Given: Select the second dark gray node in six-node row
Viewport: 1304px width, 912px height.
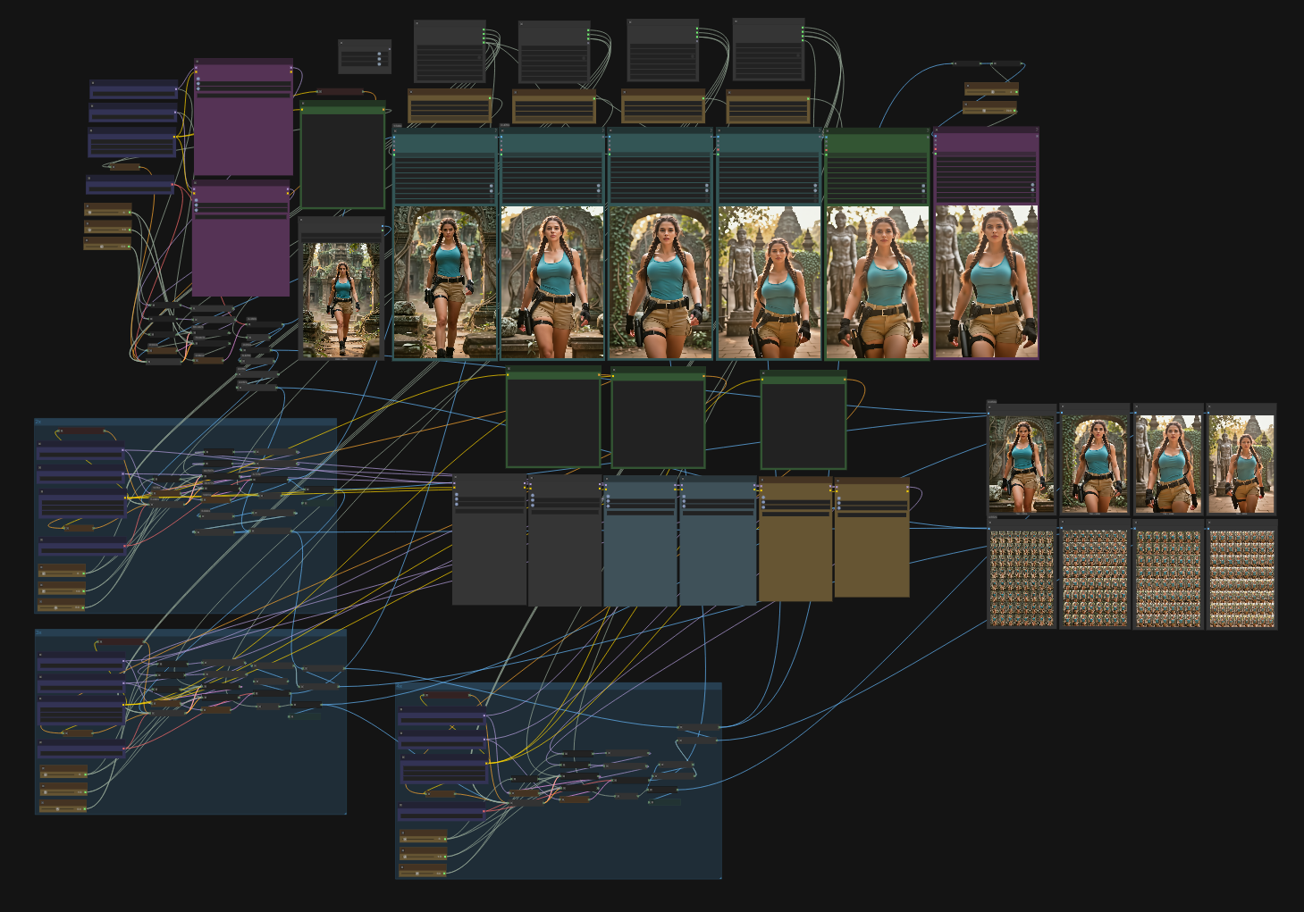Looking at the screenshot, I should (x=565, y=540).
